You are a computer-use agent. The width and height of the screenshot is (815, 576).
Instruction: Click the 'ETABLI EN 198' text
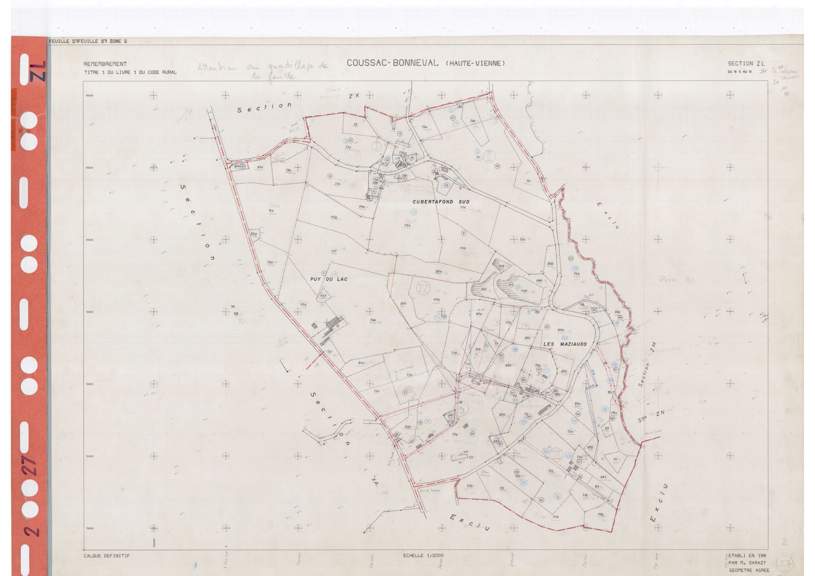[747, 555]
